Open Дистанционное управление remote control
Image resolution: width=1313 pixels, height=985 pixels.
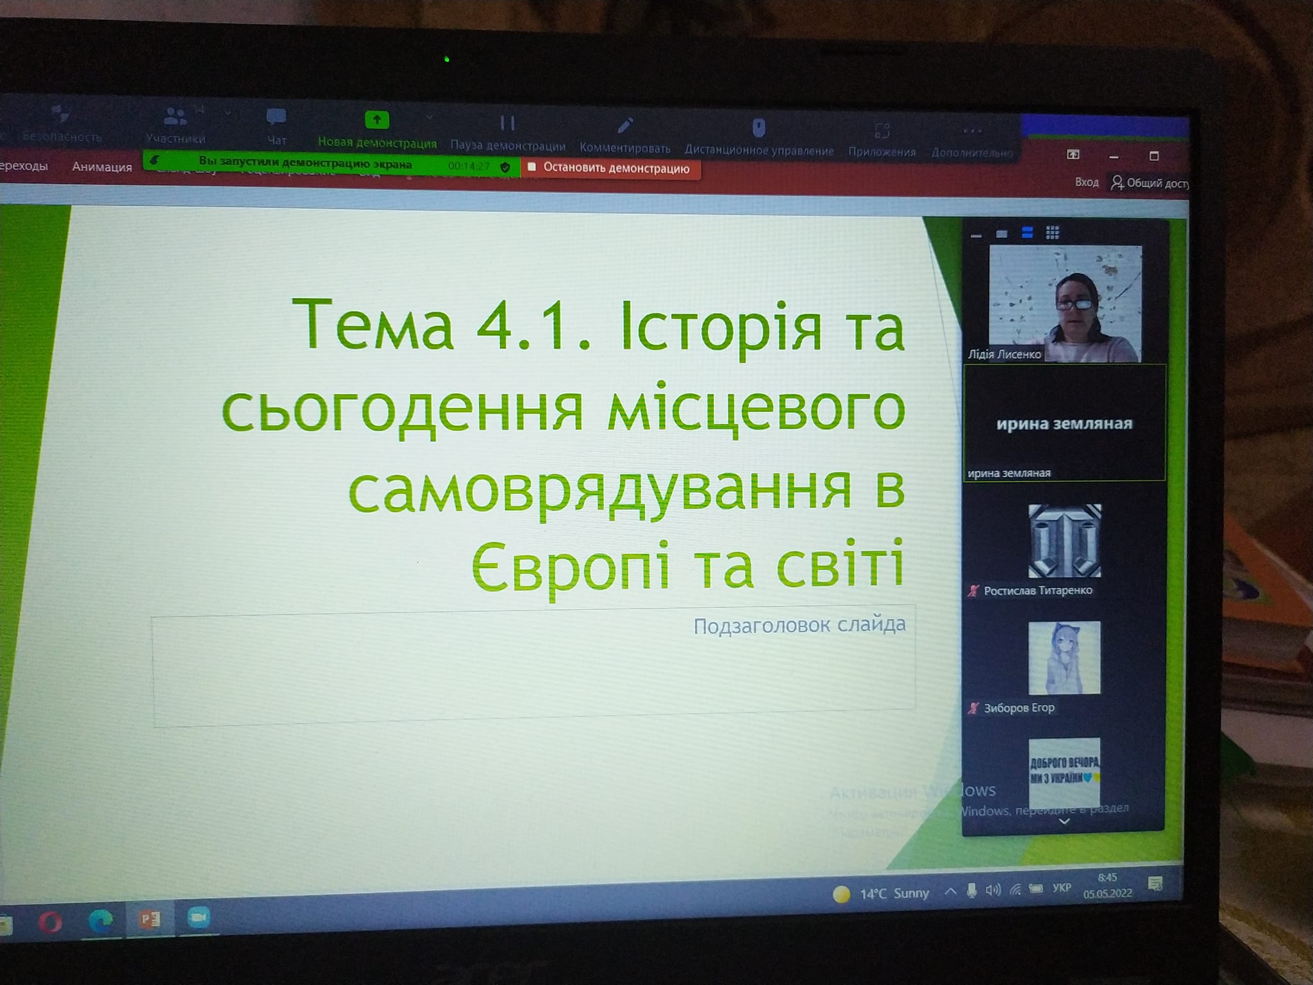pos(759,137)
